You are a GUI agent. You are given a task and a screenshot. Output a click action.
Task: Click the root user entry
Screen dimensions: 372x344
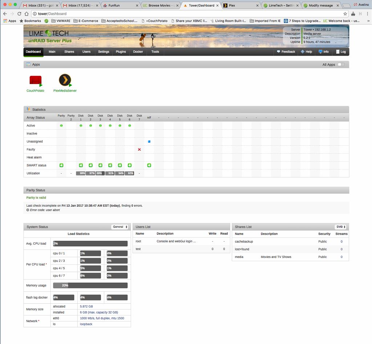(x=138, y=241)
